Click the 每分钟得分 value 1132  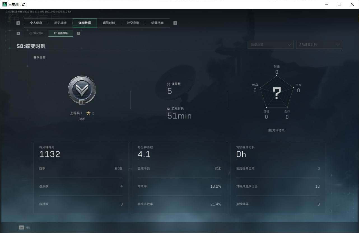(x=50, y=154)
